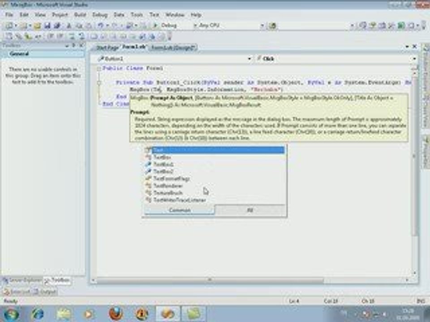Viewport: 430px width, 322px height.
Task: Open the File menu
Action: pos(9,15)
